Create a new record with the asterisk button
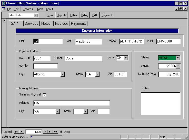Image resolution: width=189 pixels, height=140 pixels. tap(56, 132)
